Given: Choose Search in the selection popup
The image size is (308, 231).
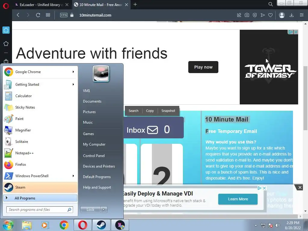Looking at the screenshot, I should pos(133,111).
